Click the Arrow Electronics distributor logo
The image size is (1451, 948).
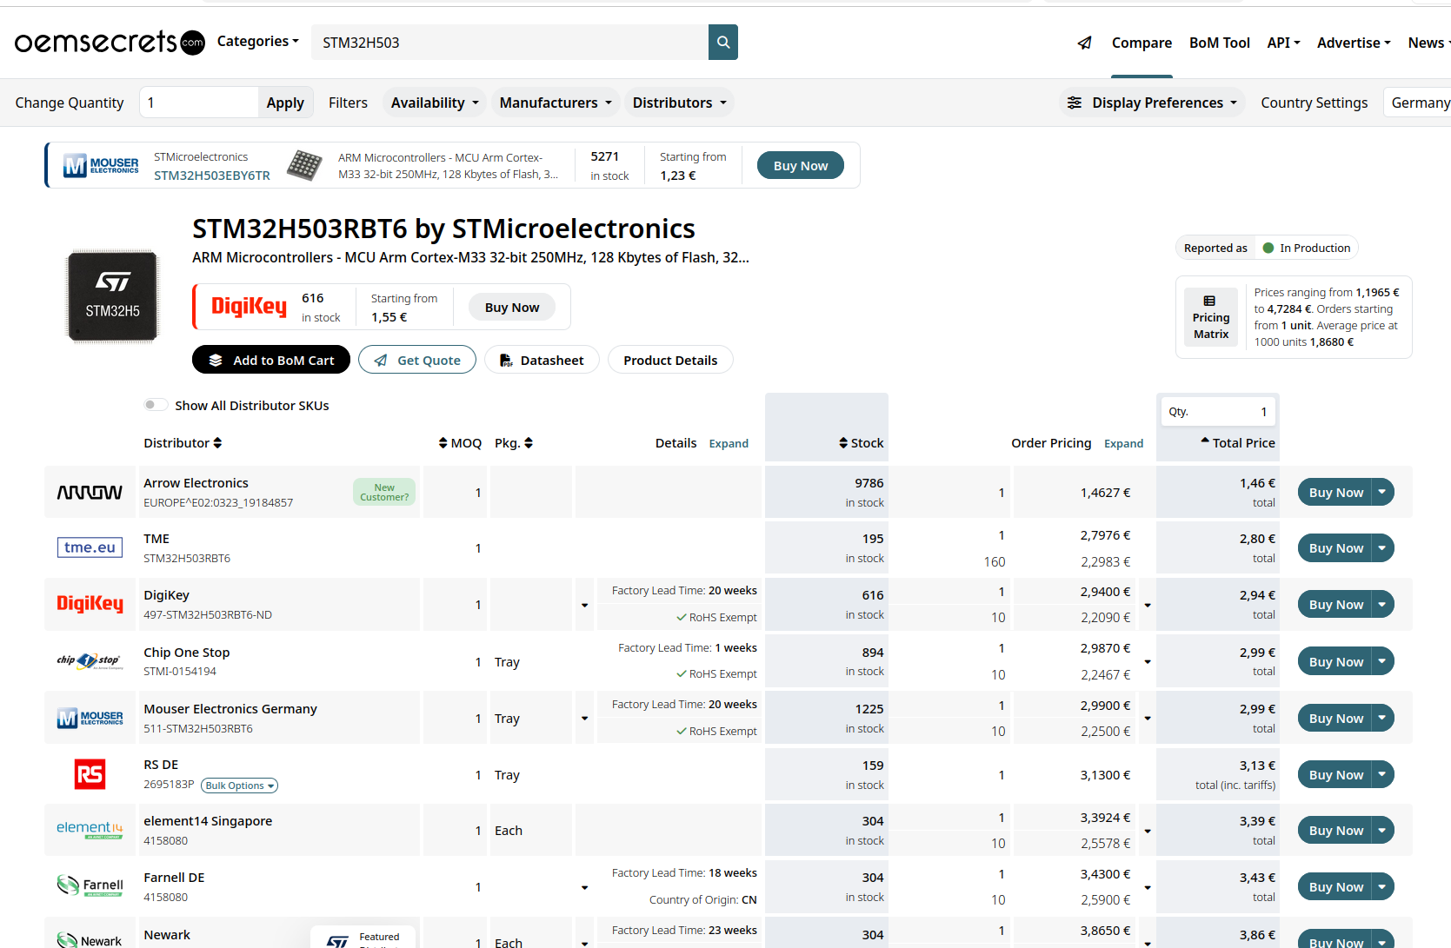coord(90,493)
